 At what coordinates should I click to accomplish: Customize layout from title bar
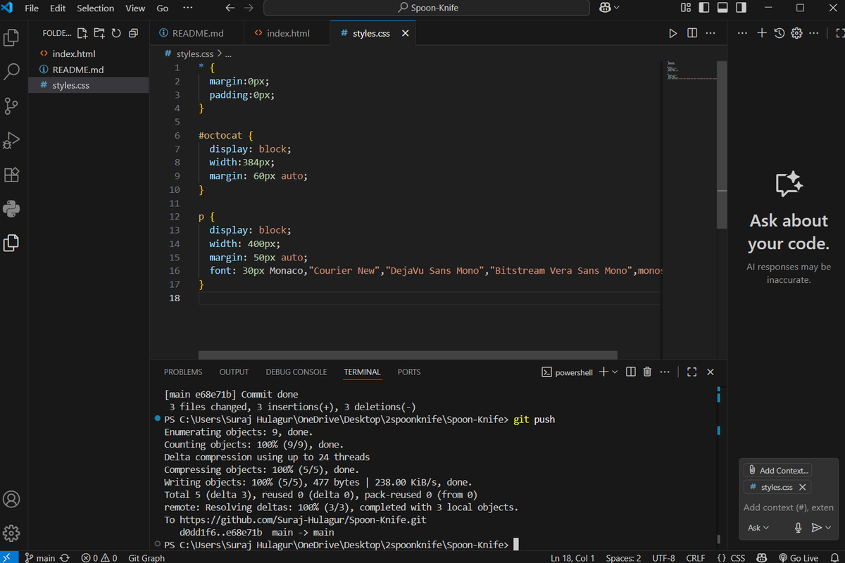686,8
